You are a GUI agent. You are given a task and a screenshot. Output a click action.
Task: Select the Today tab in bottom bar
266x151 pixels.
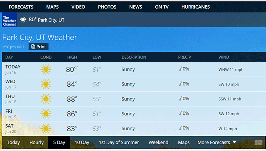pyautogui.click(x=13, y=142)
